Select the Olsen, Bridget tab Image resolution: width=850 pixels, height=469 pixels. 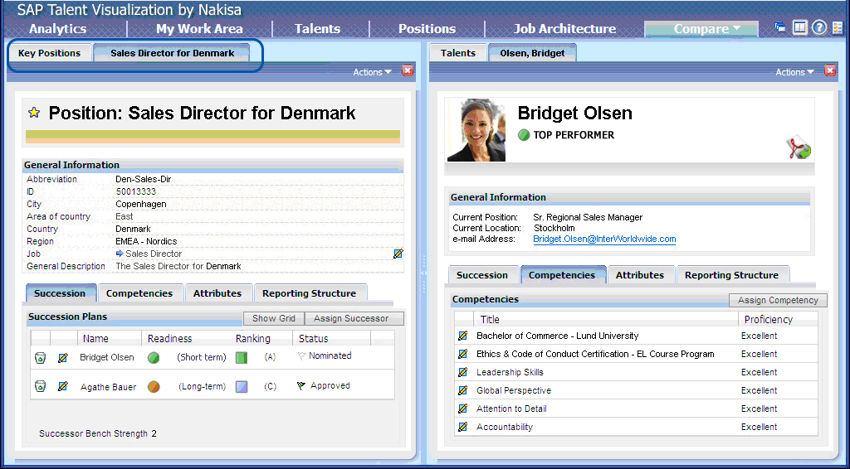532,53
